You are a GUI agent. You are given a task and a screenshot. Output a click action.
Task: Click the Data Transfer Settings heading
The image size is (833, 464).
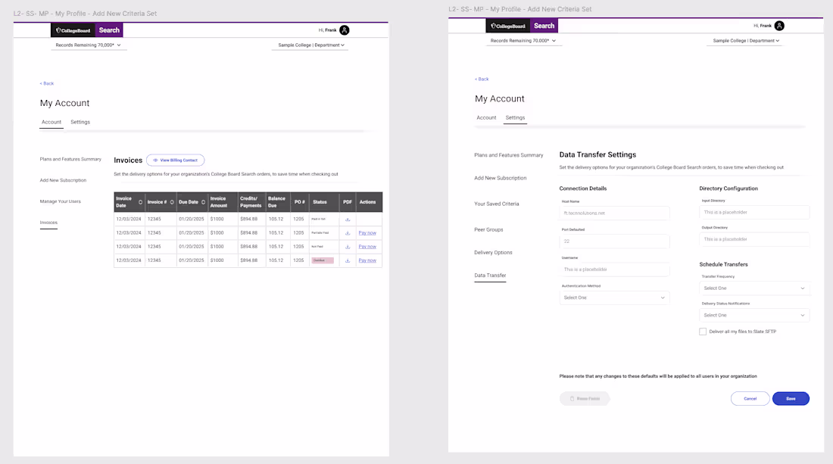tap(597, 154)
